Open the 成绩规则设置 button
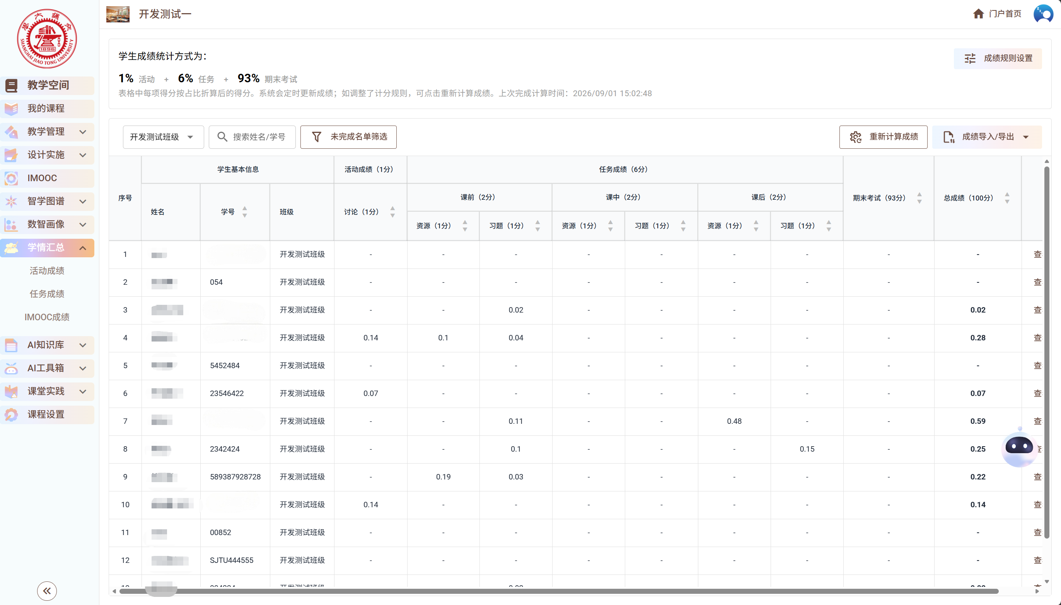1061x605 pixels. [998, 59]
